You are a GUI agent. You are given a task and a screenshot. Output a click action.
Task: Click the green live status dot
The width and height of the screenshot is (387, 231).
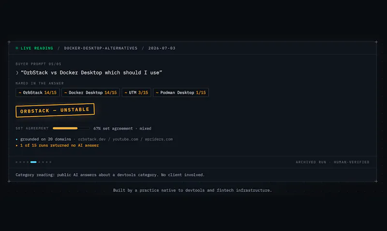pos(17,48)
